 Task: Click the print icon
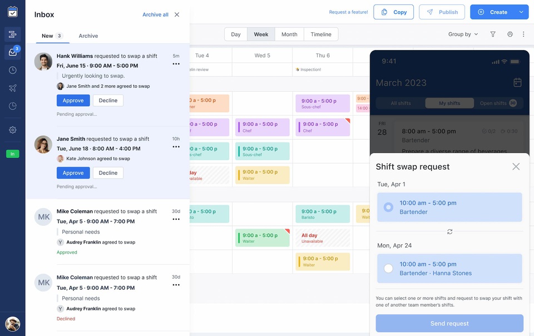click(x=510, y=34)
